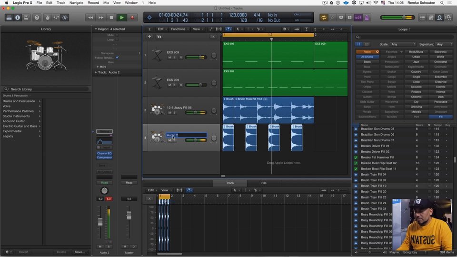
Task: Open the Note Pads button
Action: [x=431, y=18]
